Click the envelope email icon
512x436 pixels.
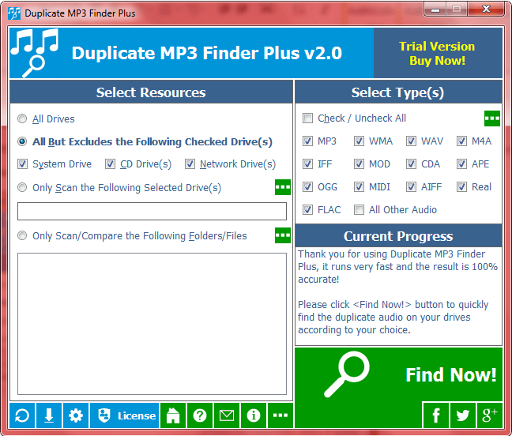[227, 415]
